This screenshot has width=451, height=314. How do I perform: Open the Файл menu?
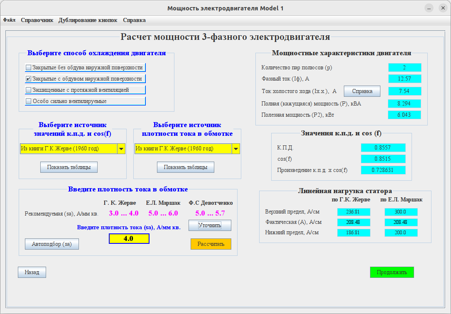(x=9, y=20)
